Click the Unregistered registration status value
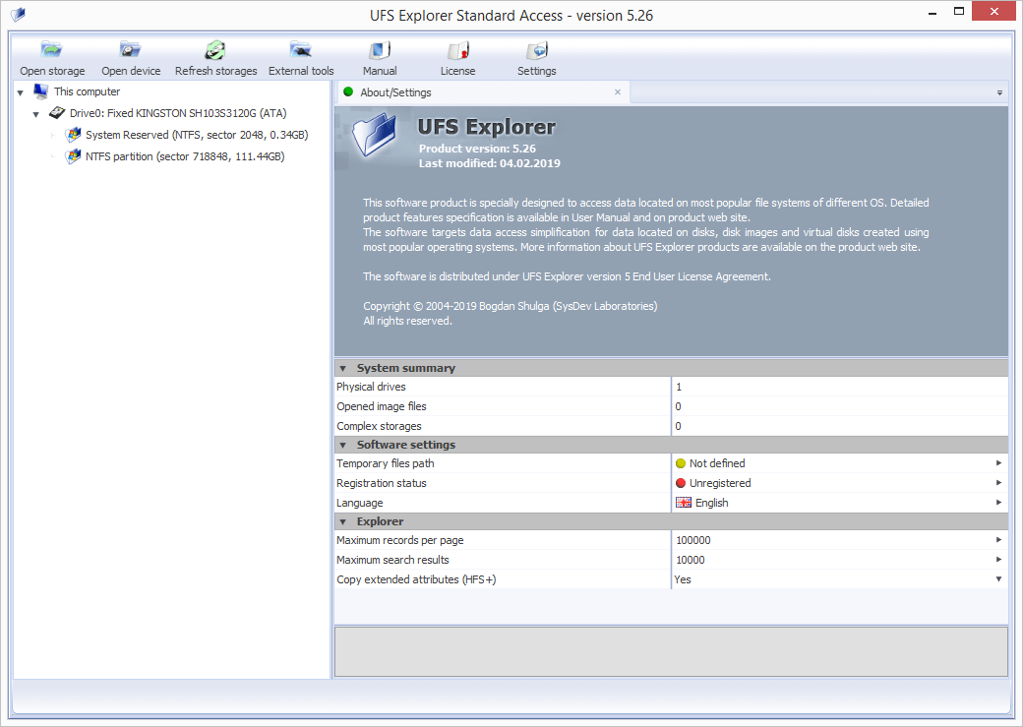 pyautogui.click(x=719, y=483)
